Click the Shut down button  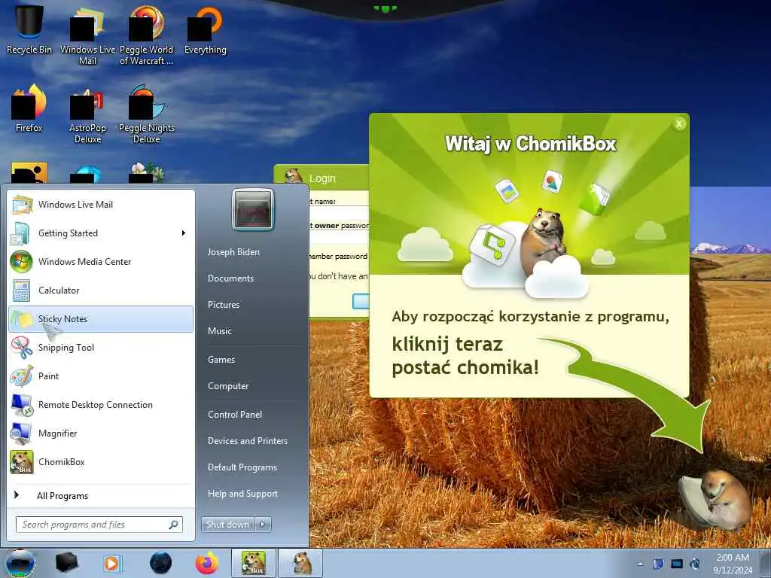pos(228,525)
